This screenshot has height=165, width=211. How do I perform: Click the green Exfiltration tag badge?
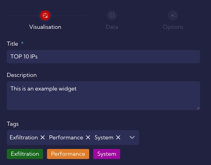(x=25, y=154)
